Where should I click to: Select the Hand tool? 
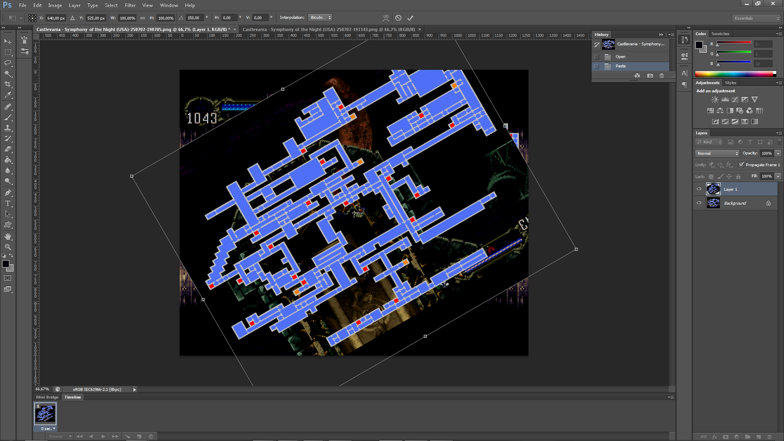click(x=8, y=236)
